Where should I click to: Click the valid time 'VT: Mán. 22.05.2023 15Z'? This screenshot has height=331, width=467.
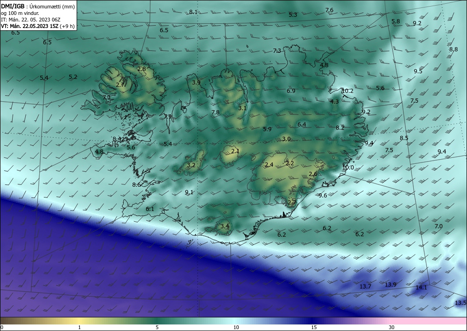pyautogui.click(x=29, y=26)
